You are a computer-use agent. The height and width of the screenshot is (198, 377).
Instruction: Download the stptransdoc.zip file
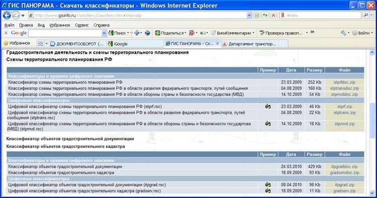tap(344, 88)
